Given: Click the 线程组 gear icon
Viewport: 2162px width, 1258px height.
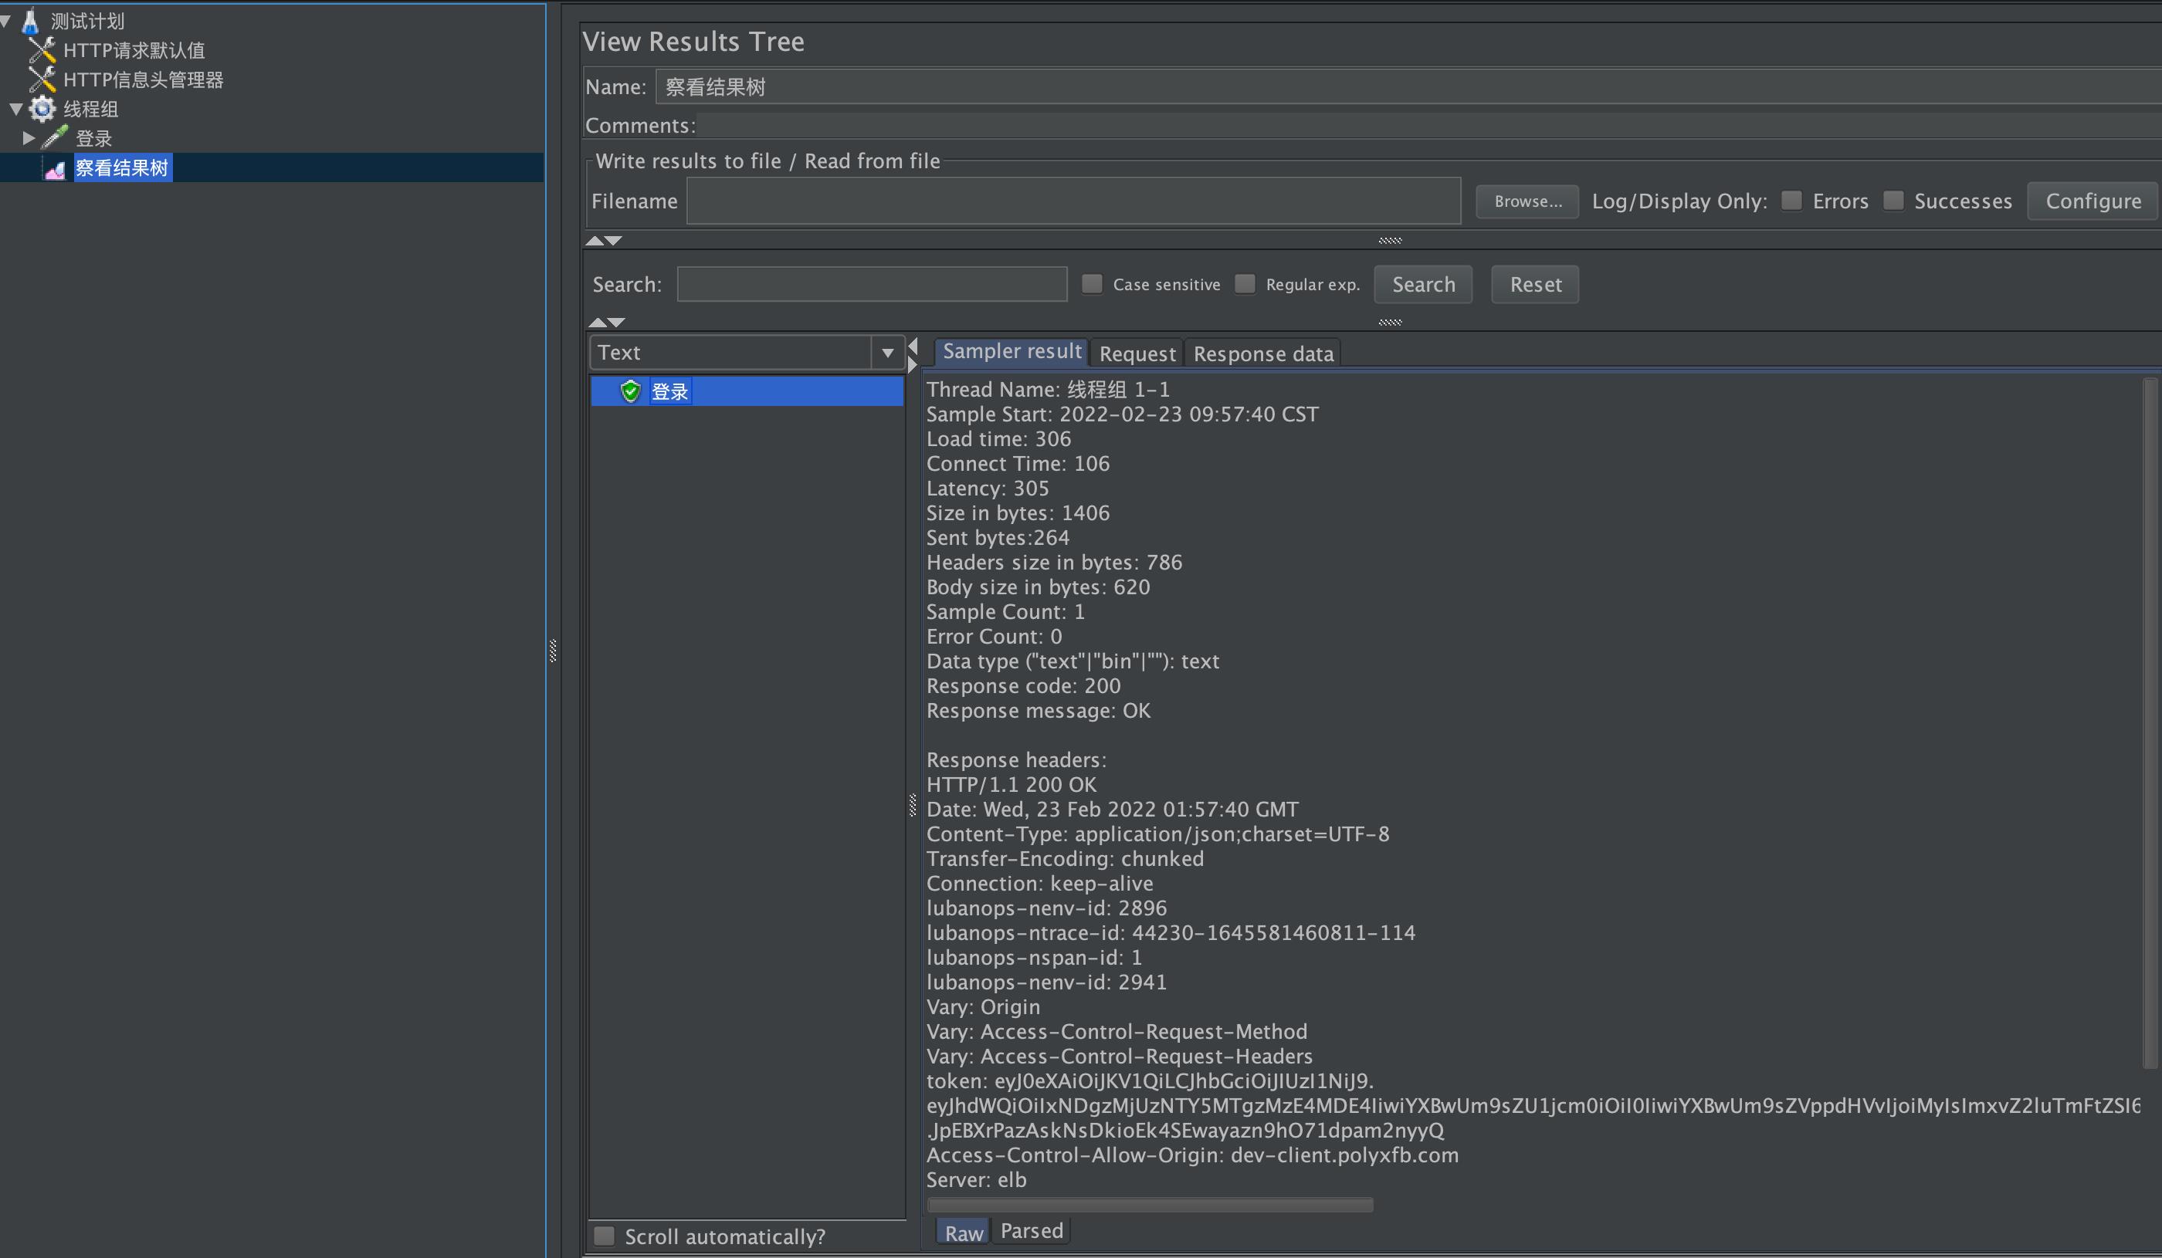Looking at the screenshot, I should click(x=42, y=109).
